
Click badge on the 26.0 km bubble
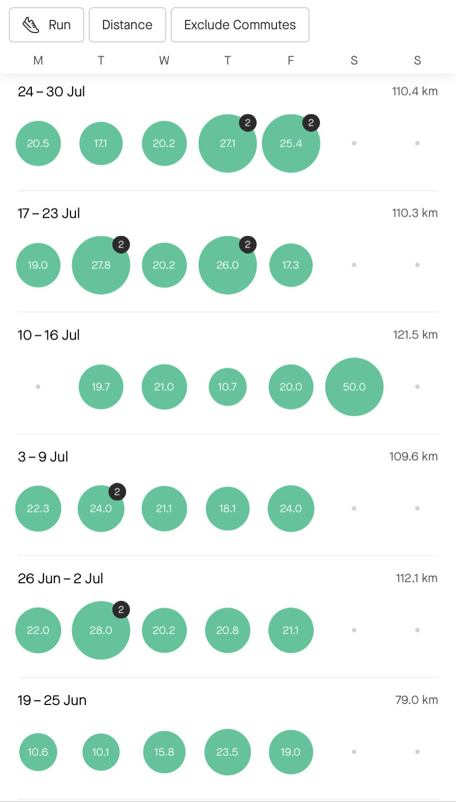pyautogui.click(x=248, y=244)
